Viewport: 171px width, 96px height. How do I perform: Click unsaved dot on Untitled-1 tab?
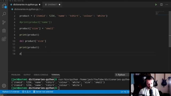pyautogui.click(x=60, y=5)
